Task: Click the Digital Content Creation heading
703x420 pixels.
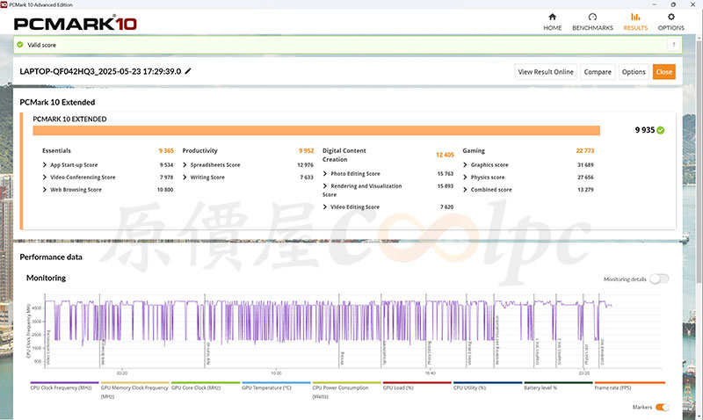Action: (344, 155)
